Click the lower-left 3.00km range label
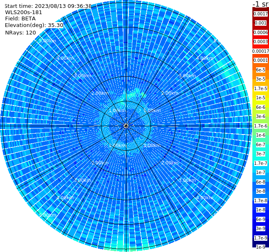The image size is (269, 252). tap(82, 180)
